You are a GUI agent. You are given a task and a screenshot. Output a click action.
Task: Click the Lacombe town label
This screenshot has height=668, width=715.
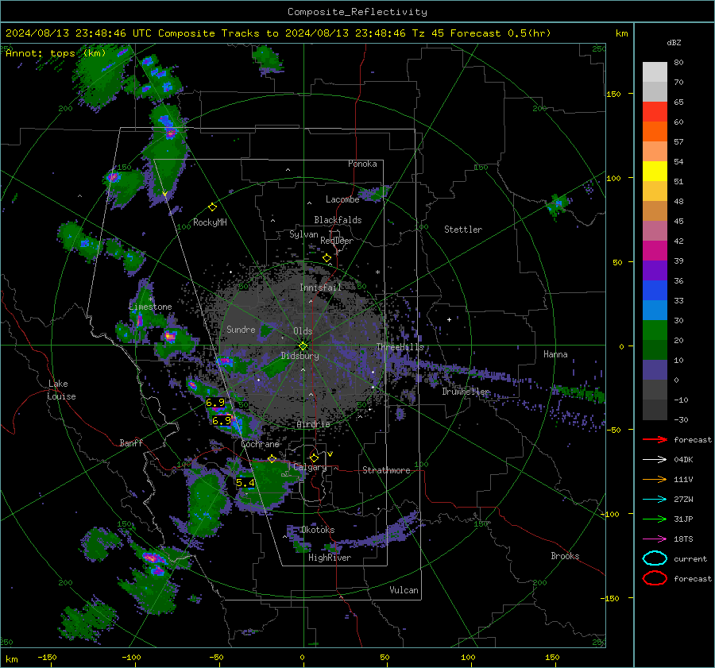[342, 199]
